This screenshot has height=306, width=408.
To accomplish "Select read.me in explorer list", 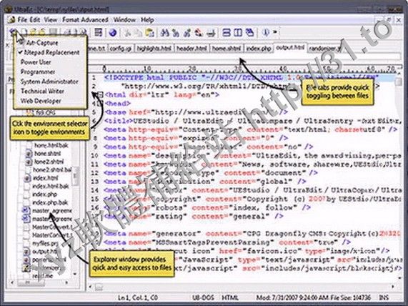I will 42,275.
